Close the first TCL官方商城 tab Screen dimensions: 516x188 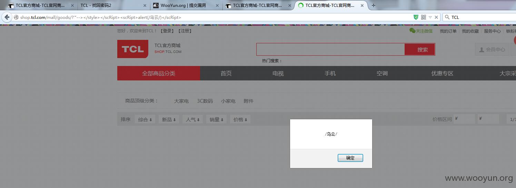coord(72,5)
